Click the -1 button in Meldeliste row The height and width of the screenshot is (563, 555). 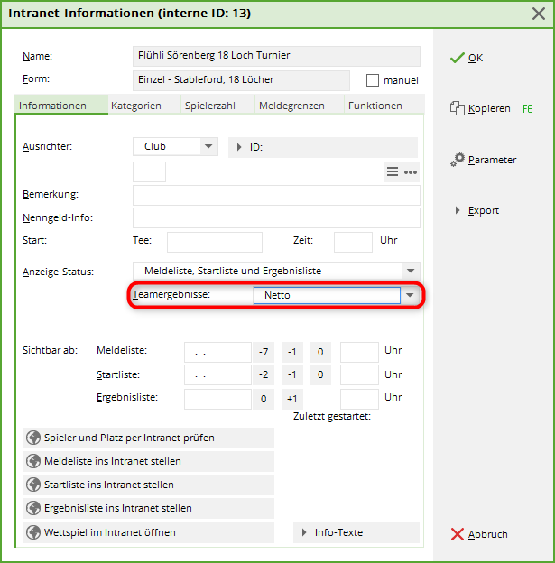[292, 352]
